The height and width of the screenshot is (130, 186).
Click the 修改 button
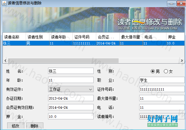pyautogui.click(x=16, y=126)
